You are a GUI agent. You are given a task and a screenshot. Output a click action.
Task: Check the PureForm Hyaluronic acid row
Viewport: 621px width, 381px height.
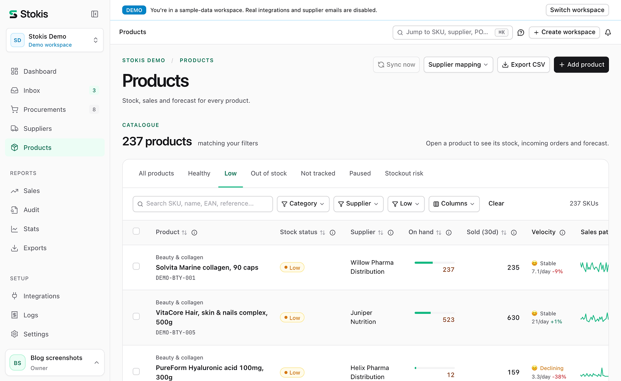[136, 372]
